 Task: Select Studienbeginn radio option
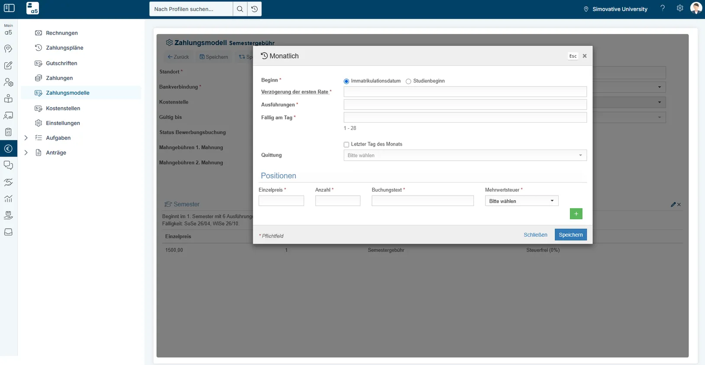pyautogui.click(x=408, y=81)
